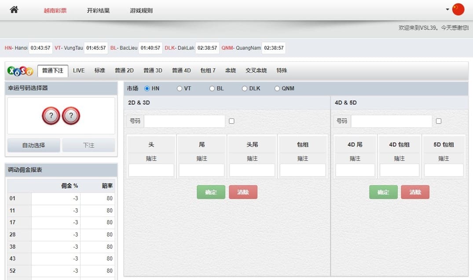Image resolution: width=473 pixels, height=280 pixels.
Task: Click the Hanoi countdown timer 03:43:57
Action: pos(40,48)
